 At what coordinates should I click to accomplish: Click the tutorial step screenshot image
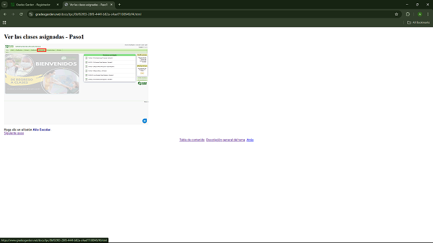click(76, 84)
